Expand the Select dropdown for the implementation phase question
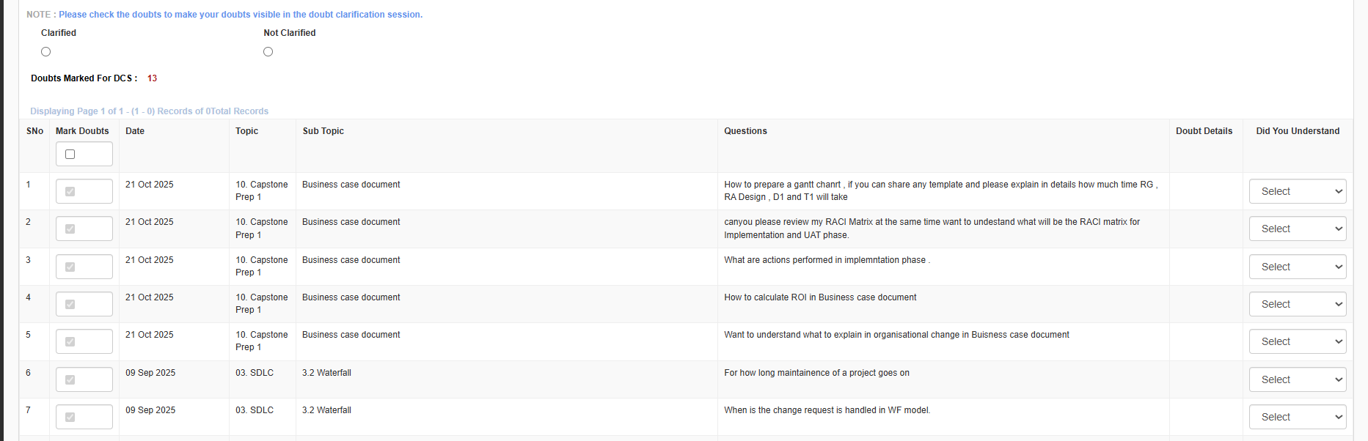Image resolution: width=1368 pixels, height=441 pixels. (x=1297, y=267)
